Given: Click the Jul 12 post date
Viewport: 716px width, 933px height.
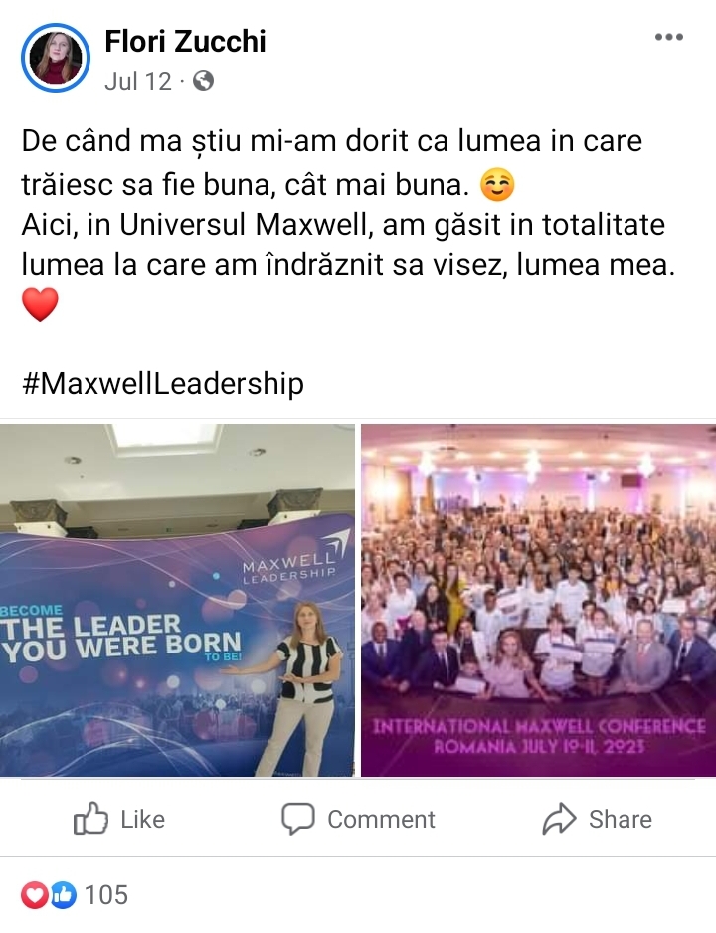Looking at the screenshot, I should (138, 81).
